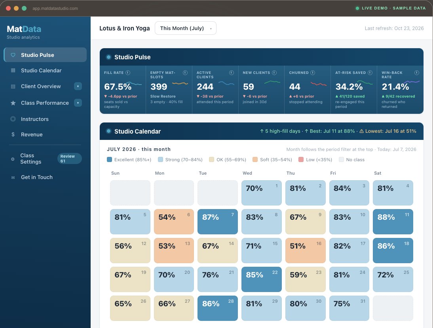Open the Client Overview section
The height and width of the screenshot is (328, 433).
pyautogui.click(x=41, y=86)
